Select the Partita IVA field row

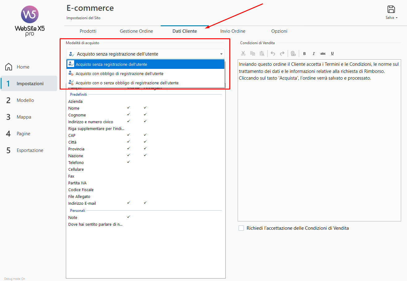78,183
